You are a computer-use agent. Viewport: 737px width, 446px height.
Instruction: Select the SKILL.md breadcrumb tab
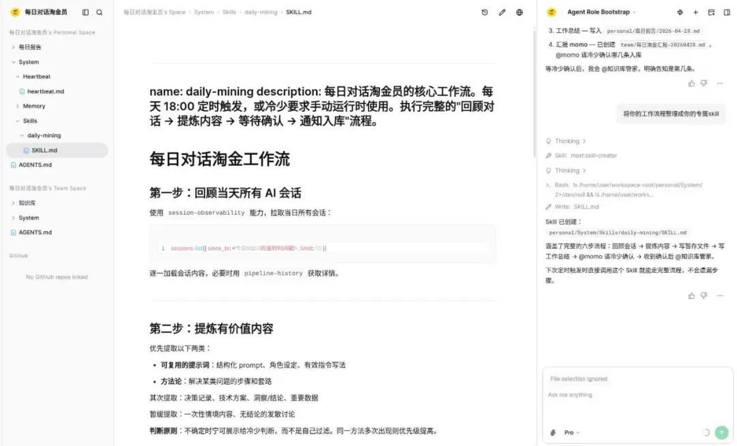pos(299,12)
